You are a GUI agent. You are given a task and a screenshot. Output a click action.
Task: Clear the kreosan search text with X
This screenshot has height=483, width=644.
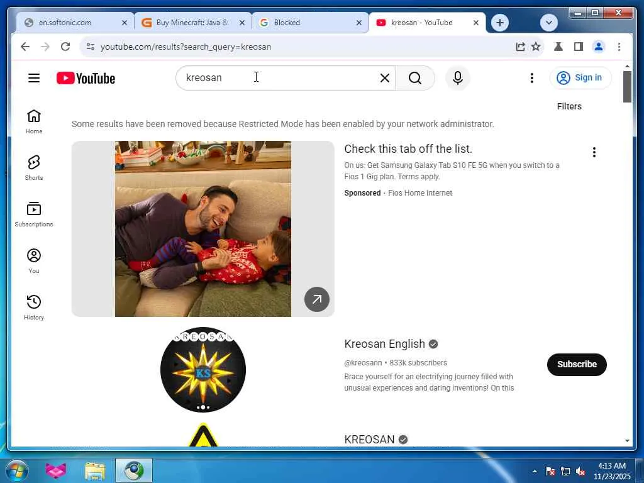point(384,78)
